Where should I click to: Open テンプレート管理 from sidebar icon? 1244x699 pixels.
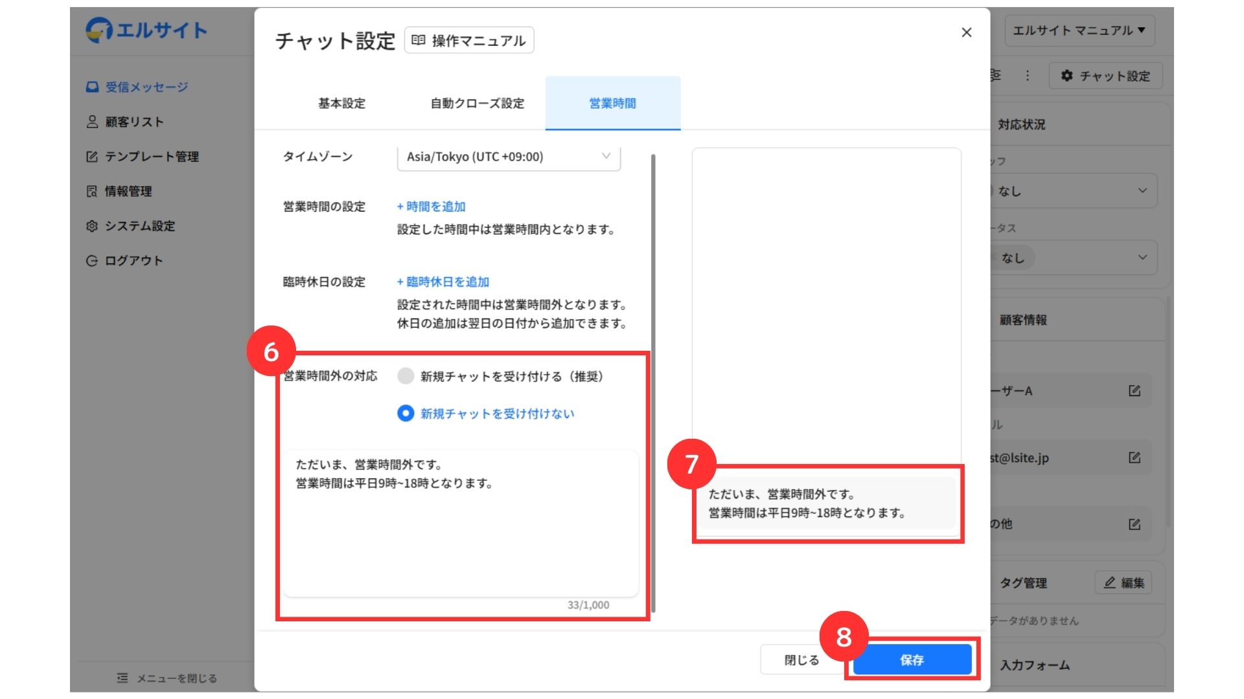[x=92, y=157]
